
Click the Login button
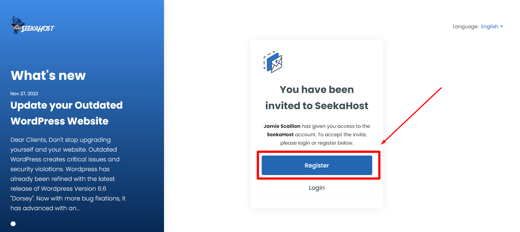pyautogui.click(x=317, y=188)
